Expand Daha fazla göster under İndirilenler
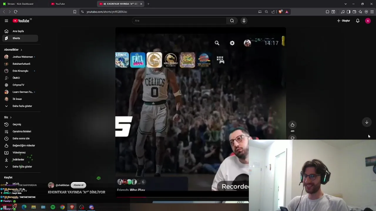376x211 pixels. [x=20, y=167]
